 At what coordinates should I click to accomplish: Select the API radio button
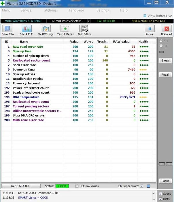click(161, 41)
